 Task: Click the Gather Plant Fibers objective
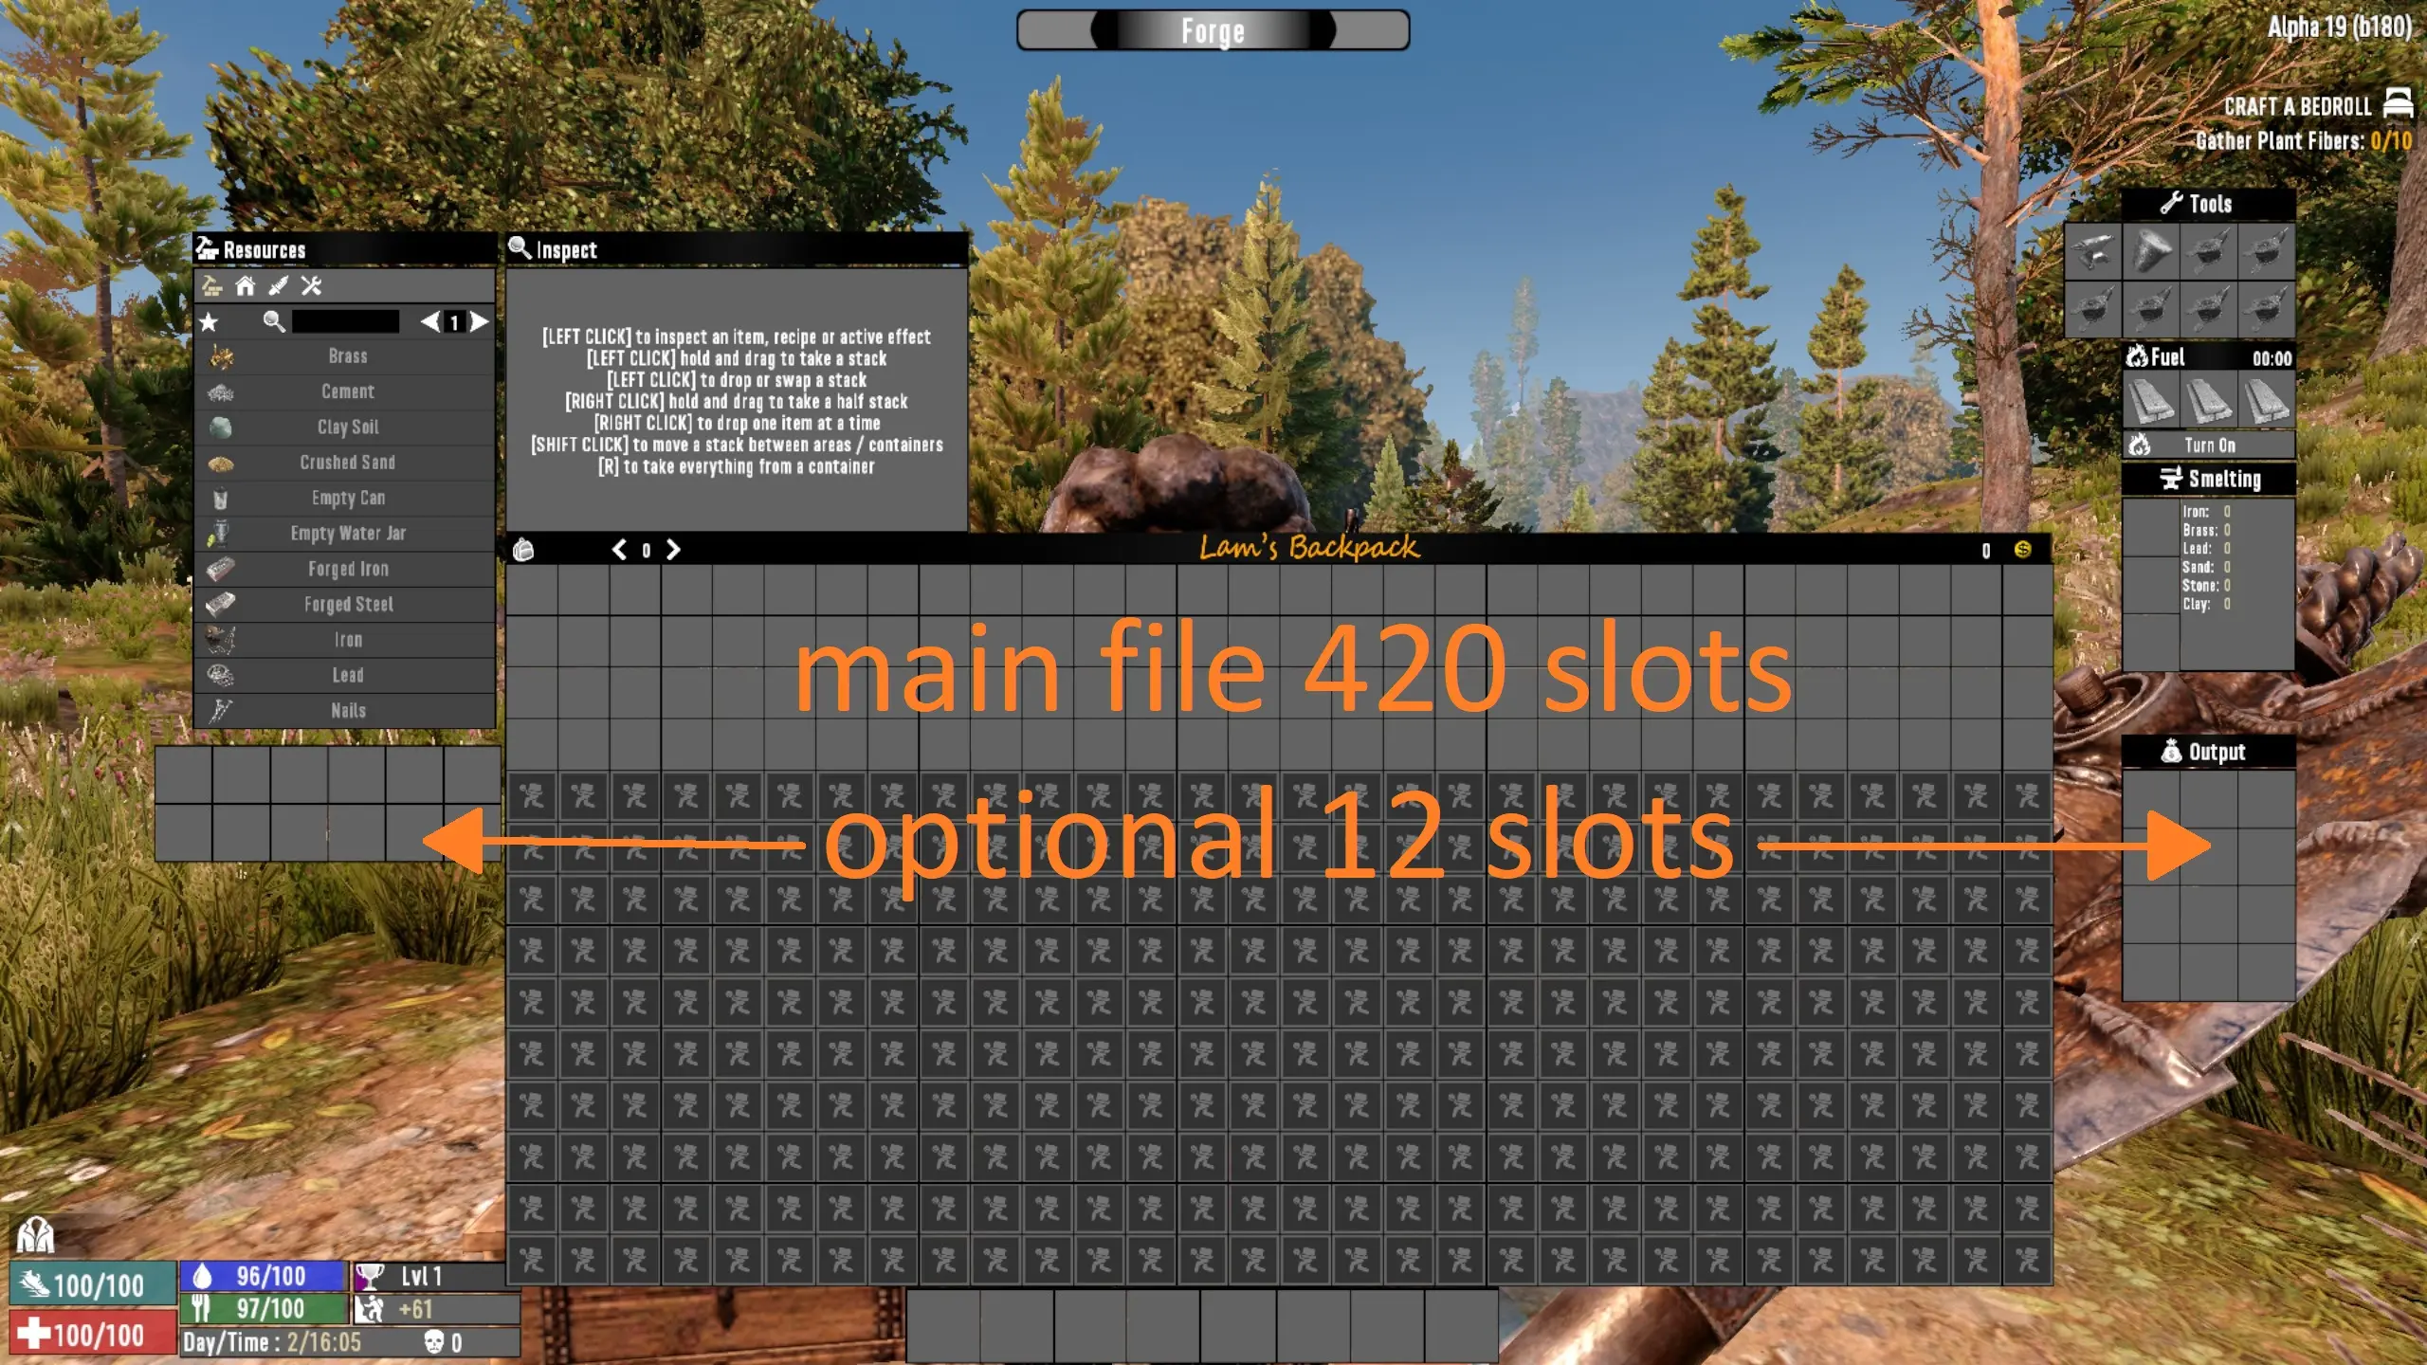[x=2303, y=141]
